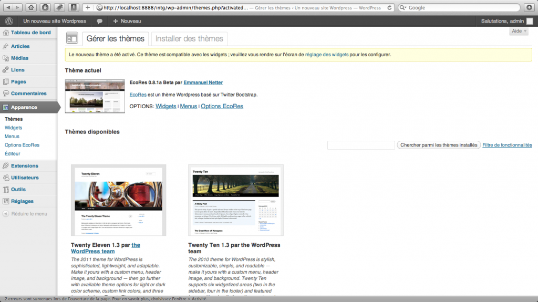Click the bookmarks book toolbar icon
Image resolution: width=538 pixels, height=302 pixels.
[x=73, y=7]
